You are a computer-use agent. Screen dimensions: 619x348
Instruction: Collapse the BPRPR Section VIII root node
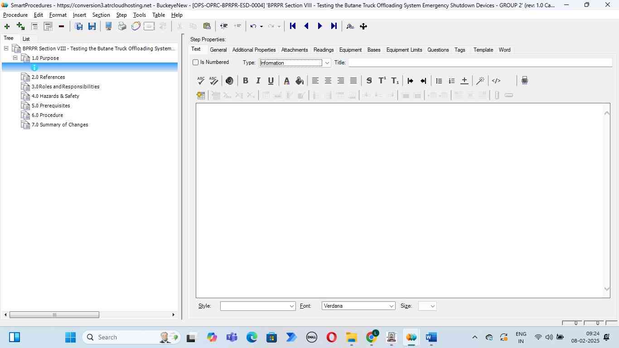click(x=6, y=48)
